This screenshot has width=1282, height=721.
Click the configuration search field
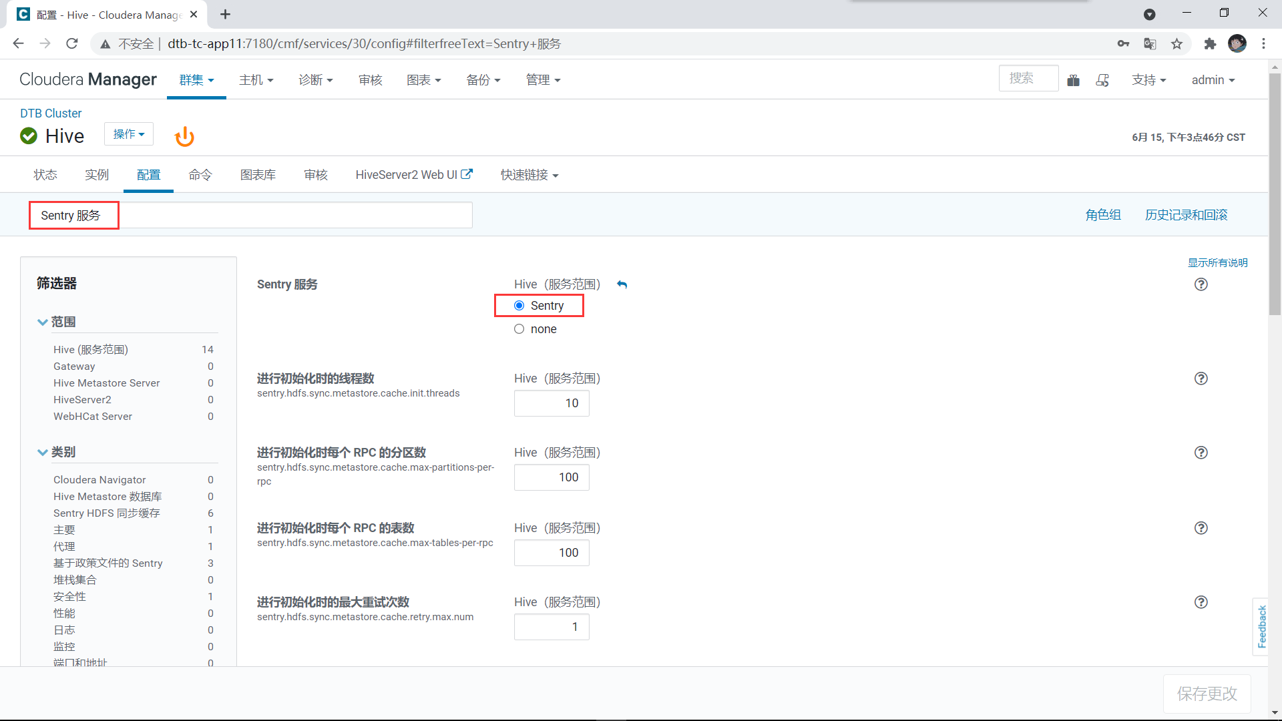(x=250, y=216)
